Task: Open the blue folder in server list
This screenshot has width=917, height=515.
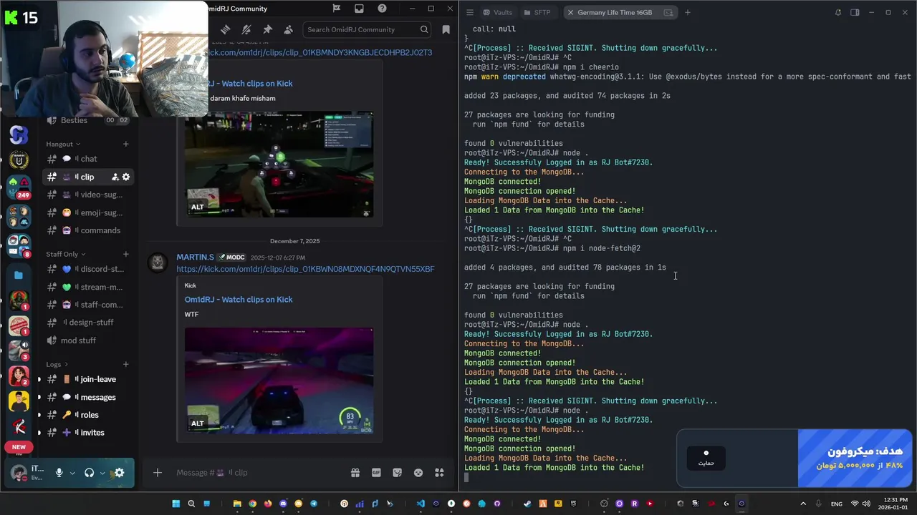Action: pyautogui.click(x=19, y=275)
